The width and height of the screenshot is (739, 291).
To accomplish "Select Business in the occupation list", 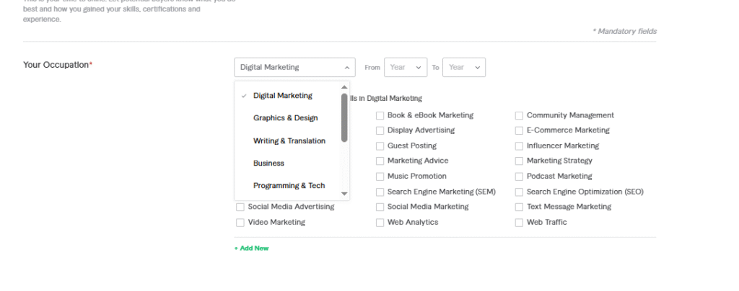I will (x=268, y=164).
